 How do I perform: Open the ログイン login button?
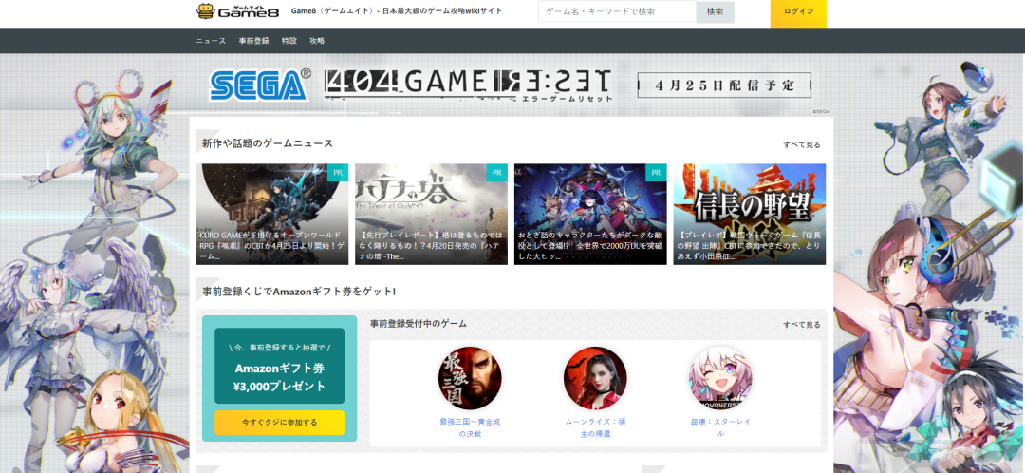point(798,11)
